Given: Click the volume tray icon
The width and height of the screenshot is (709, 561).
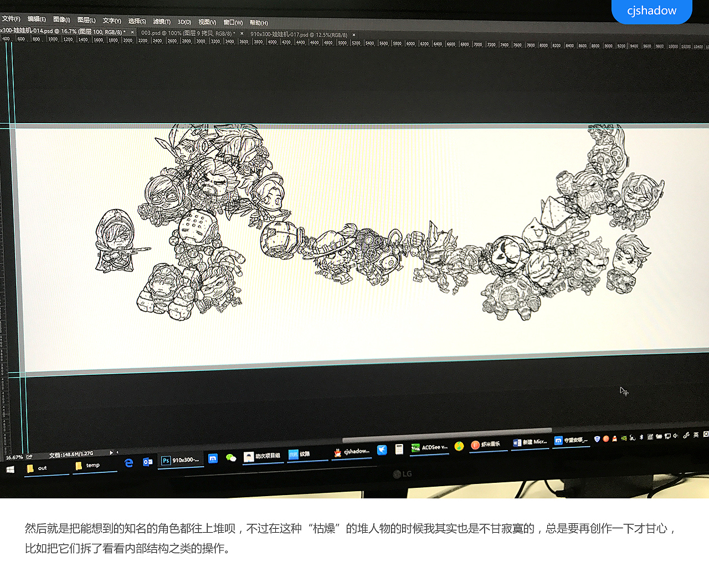Looking at the screenshot, I should pos(675,436).
